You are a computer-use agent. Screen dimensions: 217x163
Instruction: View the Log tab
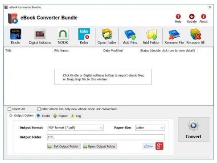point(76,116)
